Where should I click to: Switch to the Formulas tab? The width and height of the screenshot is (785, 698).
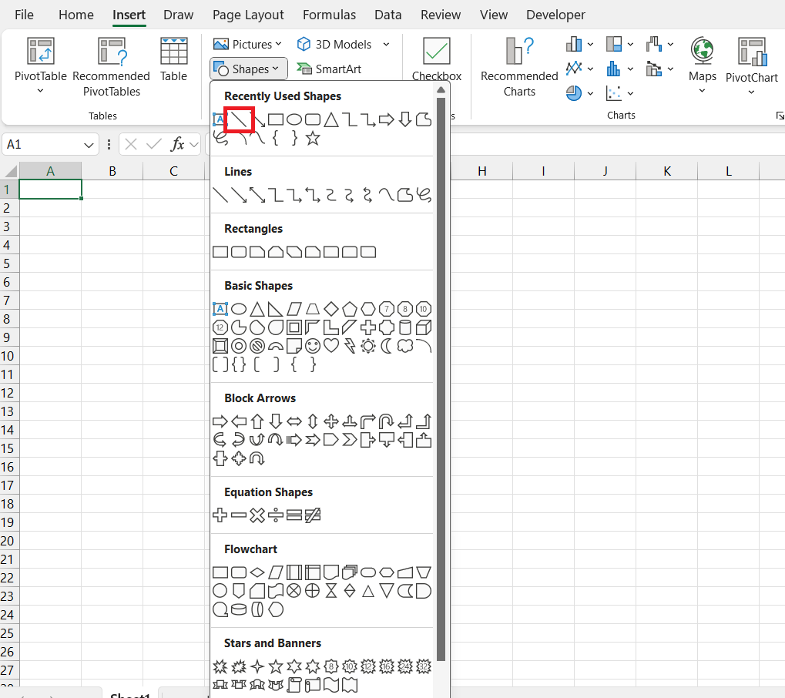click(329, 15)
